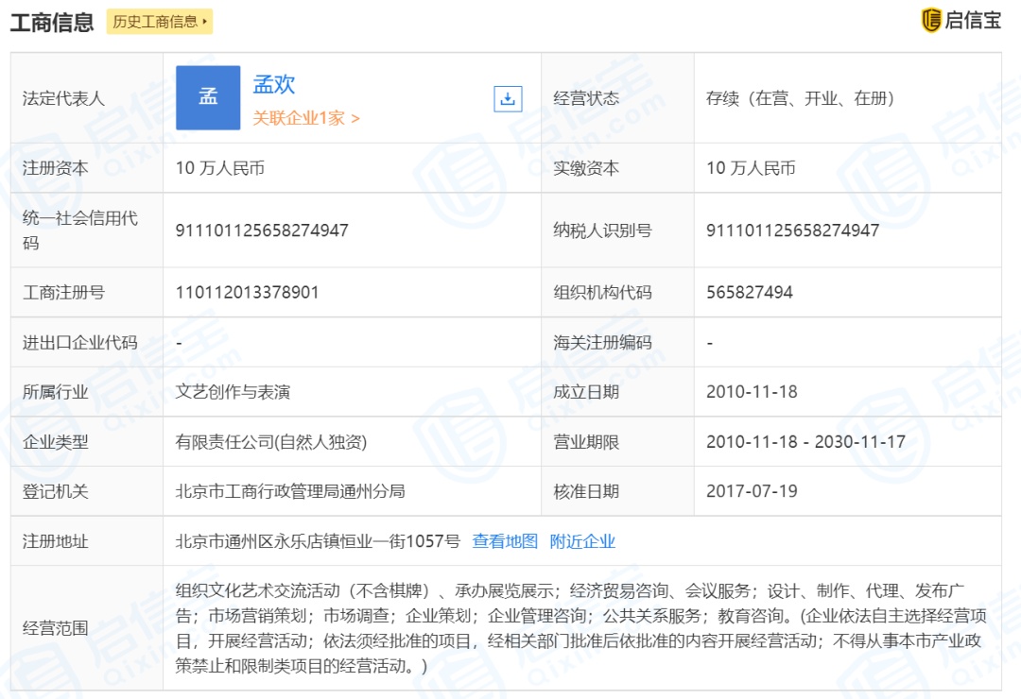Click the 成立日期 label cell
The width and height of the screenshot is (1021, 699).
(617, 392)
